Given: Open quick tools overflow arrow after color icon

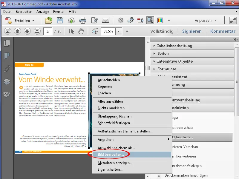Looking at the screenshot, I should pyautogui.click(x=169, y=20).
